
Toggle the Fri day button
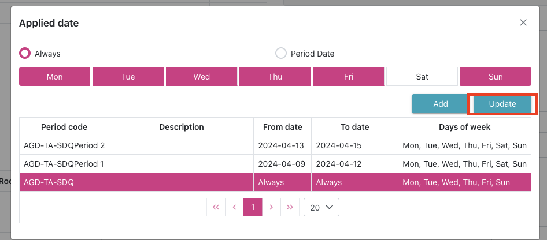pos(348,77)
